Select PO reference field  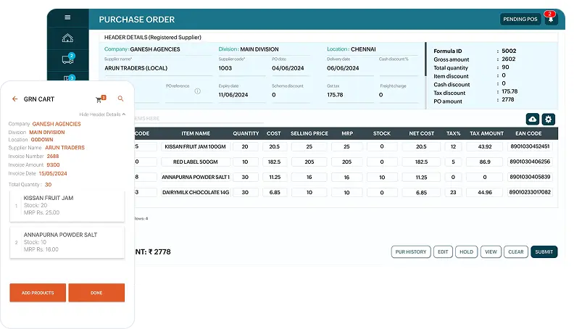click(188, 95)
